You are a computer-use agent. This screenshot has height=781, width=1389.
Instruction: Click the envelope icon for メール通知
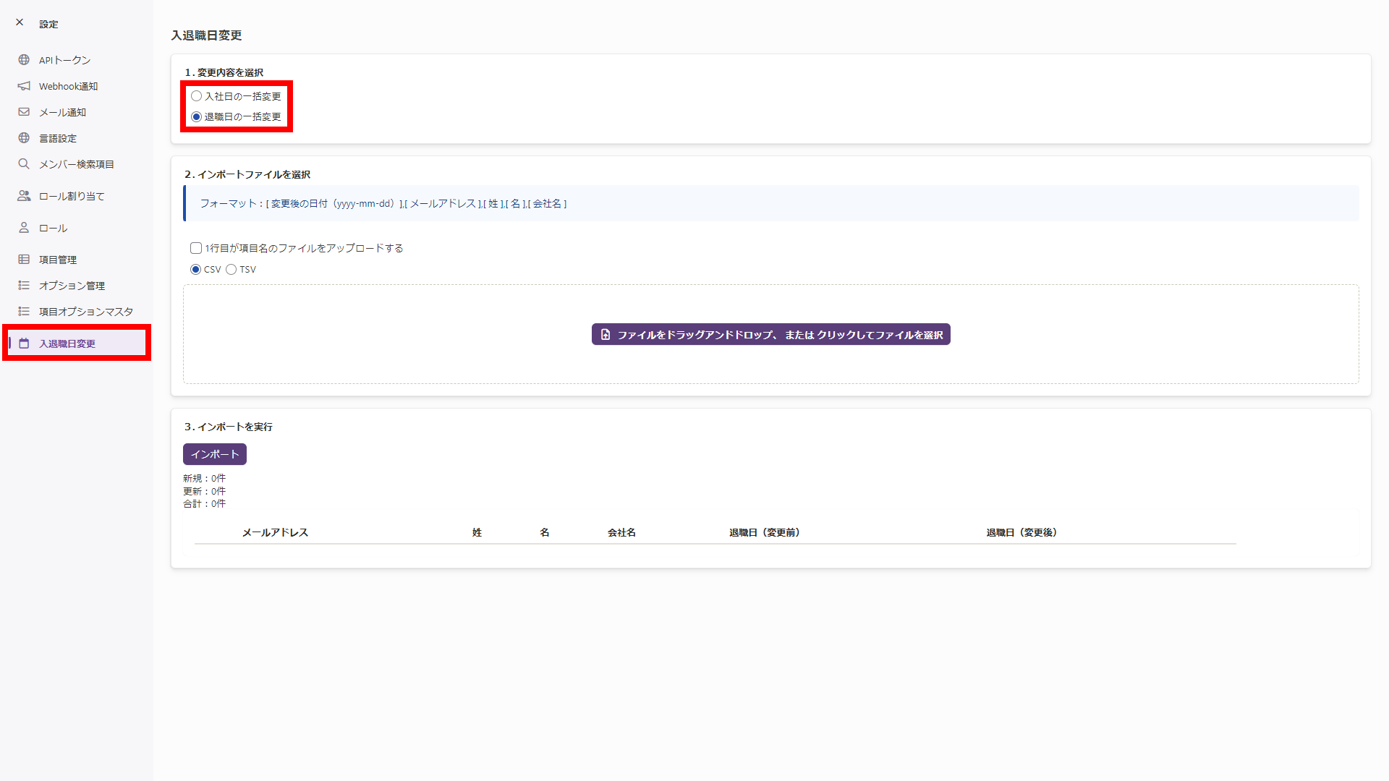[x=24, y=112]
